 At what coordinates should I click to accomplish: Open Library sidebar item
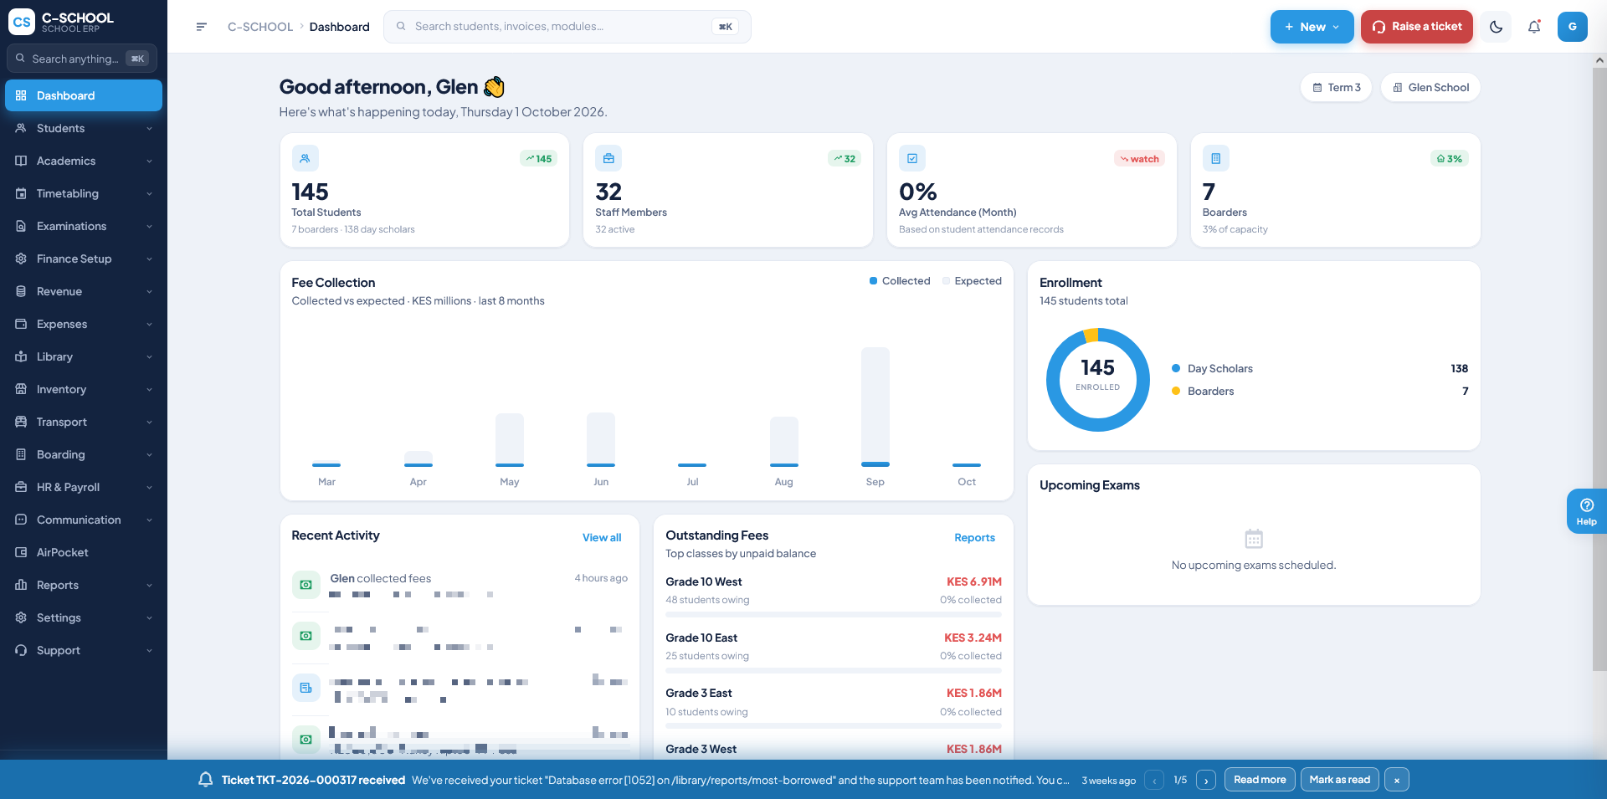84,356
